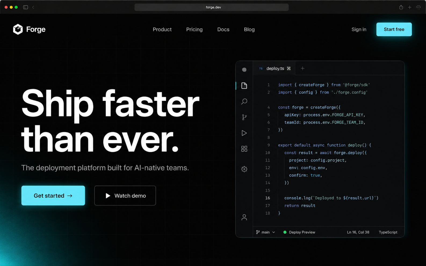Click FORGE_API_KEY in the code
Image resolution: width=426 pixels, height=266 pixels.
tap(348, 115)
